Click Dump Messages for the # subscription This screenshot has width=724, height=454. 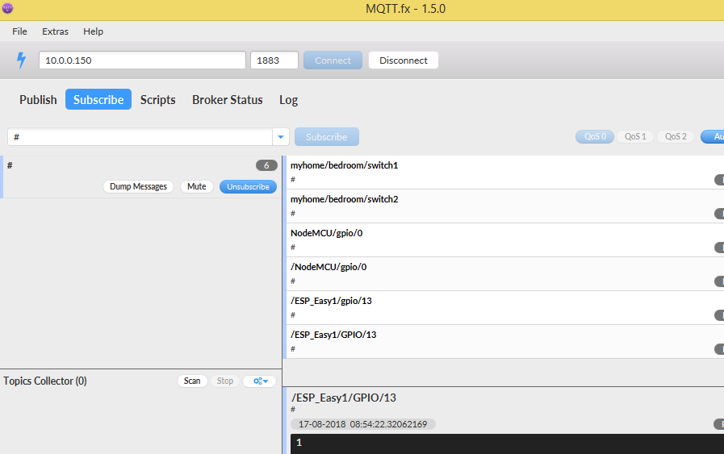pyautogui.click(x=138, y=186)
